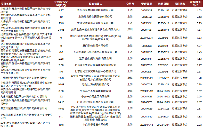Click originator 中铁二十五局集团有限公司
Viewport: 203px width, 128px height.
point(95,91)
